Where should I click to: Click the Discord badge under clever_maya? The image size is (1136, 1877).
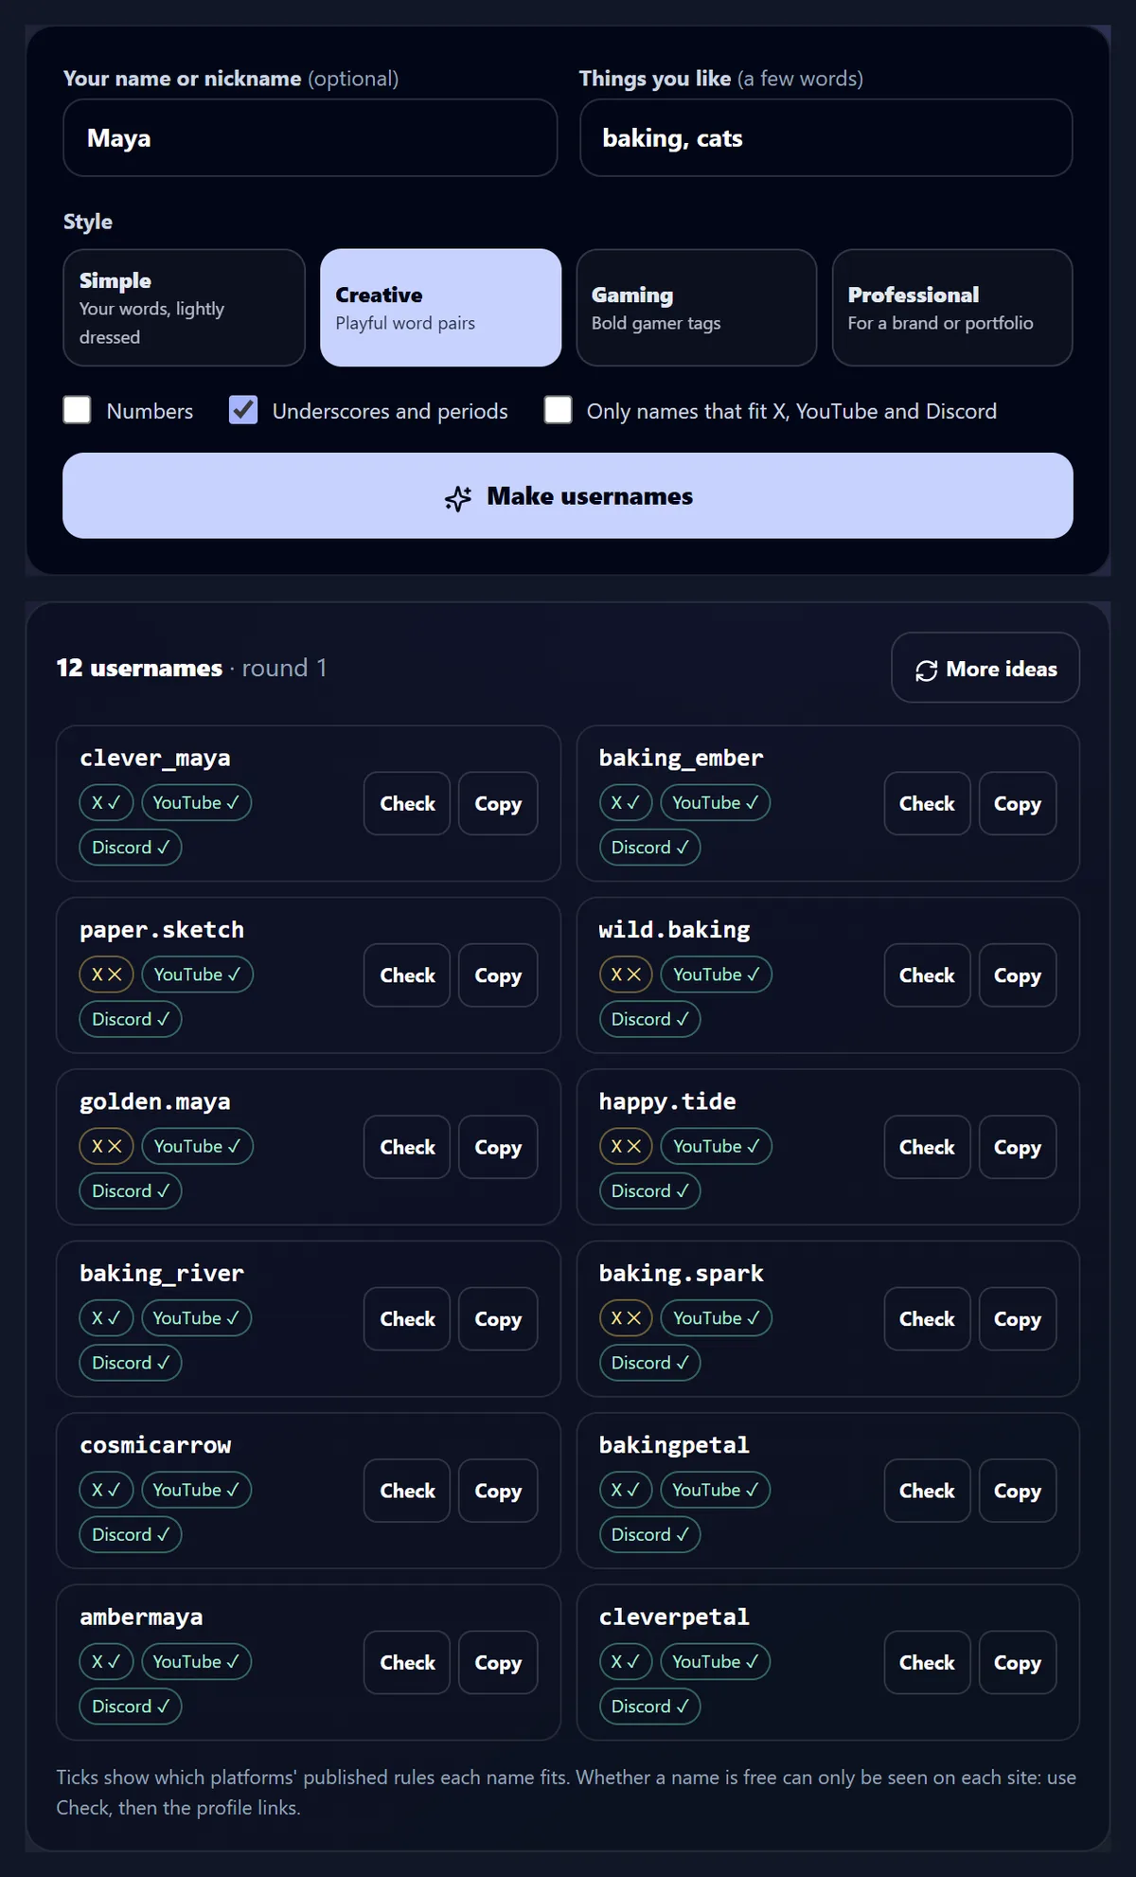[131, 847]
